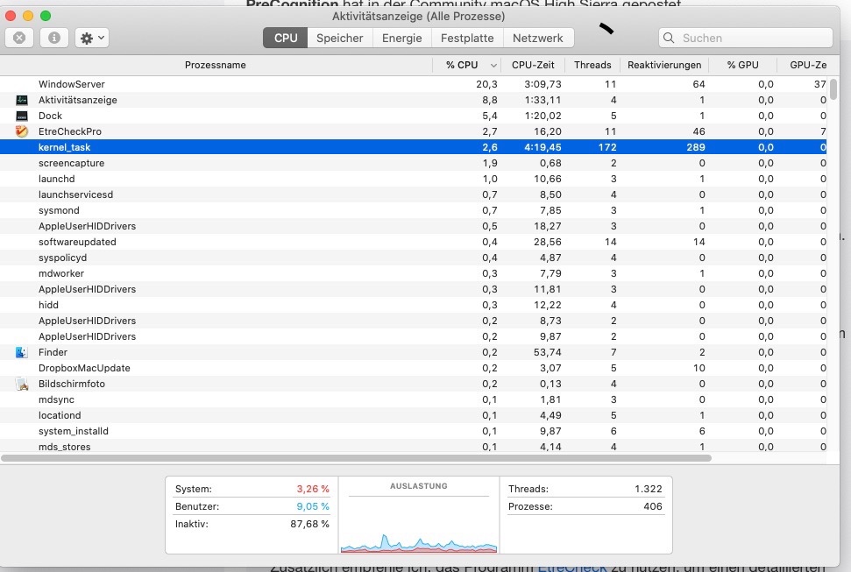Screen dimensions: 851x572
Task: Click the Threads total 1.322
Action: [x=648, y=489]
